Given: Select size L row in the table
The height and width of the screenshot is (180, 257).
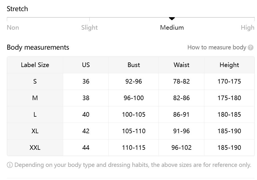Looking at the screenshot, I should pos(35,114).
